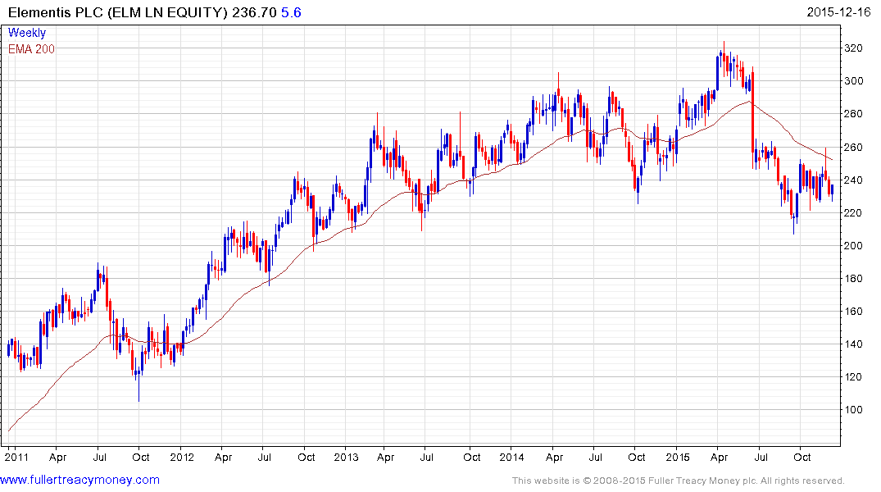Click the chart date 2015-12-16
Viewport: 881px width, 492px height.
coord(838,11)
